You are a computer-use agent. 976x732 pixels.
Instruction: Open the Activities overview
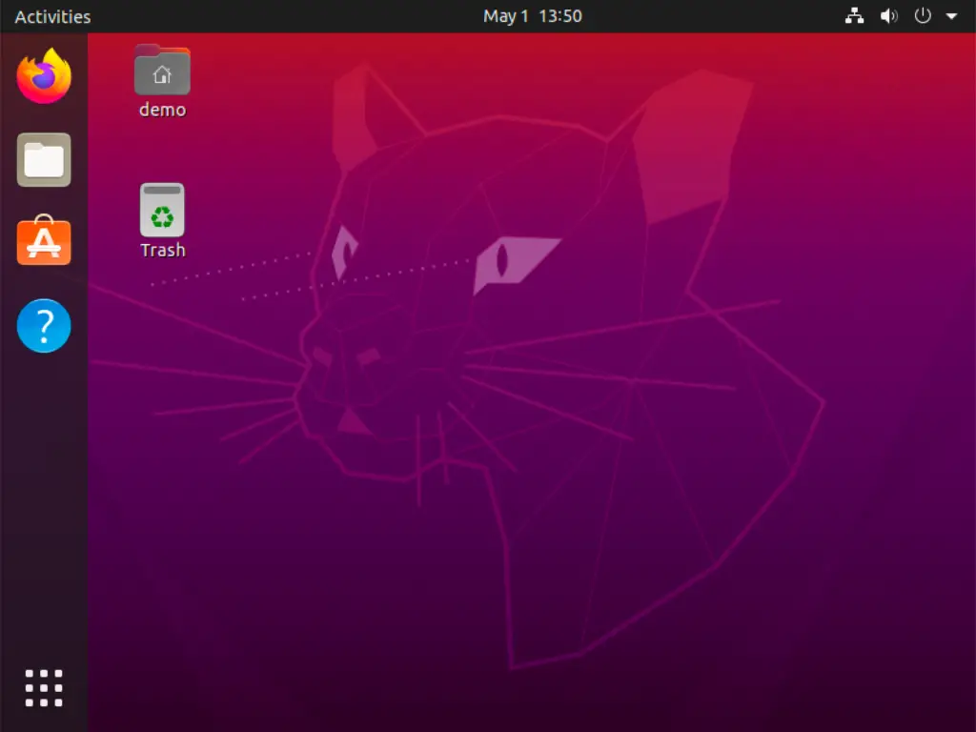(53, 16)
